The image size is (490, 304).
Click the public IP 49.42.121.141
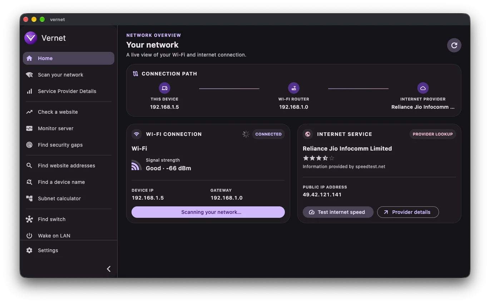coord(322,195)
